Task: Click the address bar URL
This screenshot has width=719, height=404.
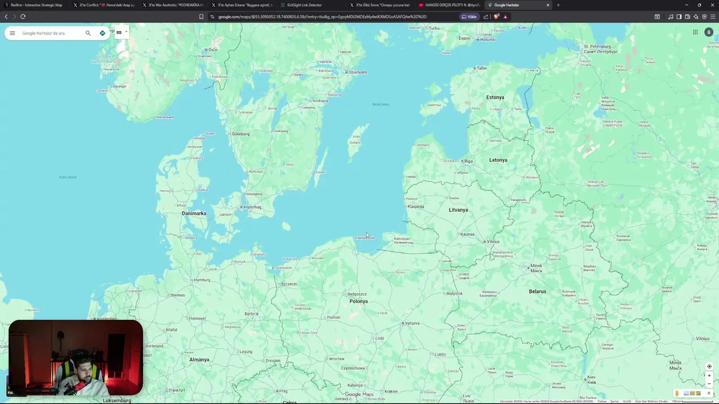Action: 322,16
